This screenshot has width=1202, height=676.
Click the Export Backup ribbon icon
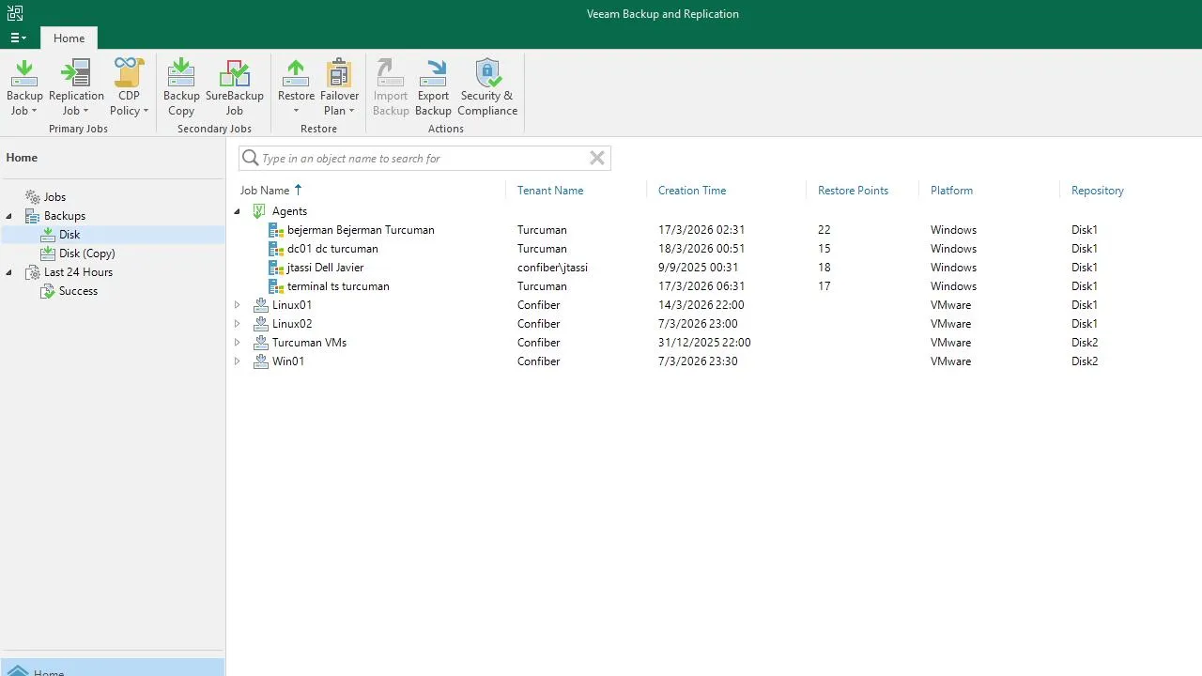[433, 73]
